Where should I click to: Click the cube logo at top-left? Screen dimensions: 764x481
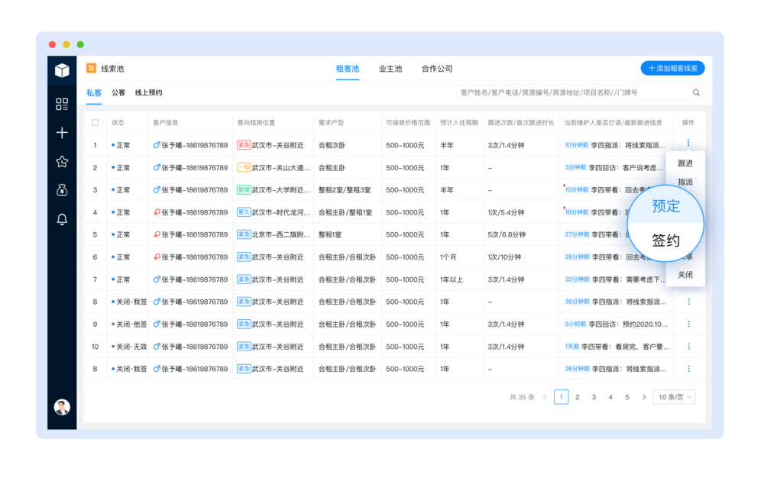62,70
